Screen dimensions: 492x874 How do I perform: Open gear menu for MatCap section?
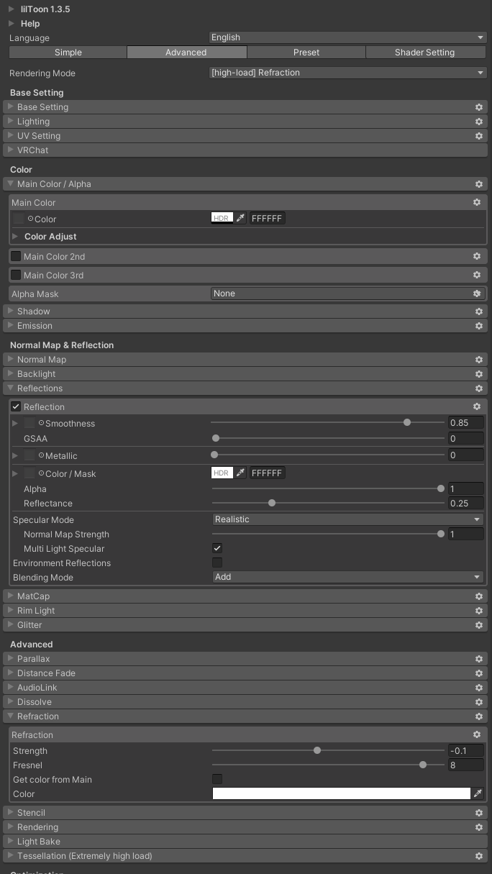478,596
